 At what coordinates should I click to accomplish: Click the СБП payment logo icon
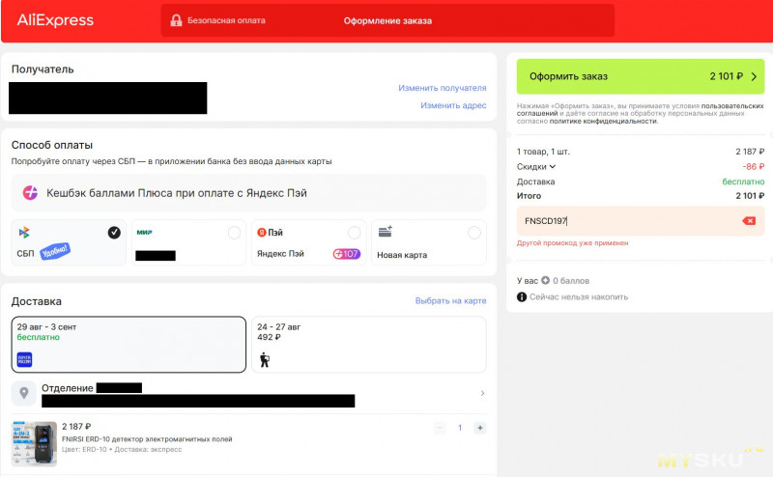[x=24, y=232]
